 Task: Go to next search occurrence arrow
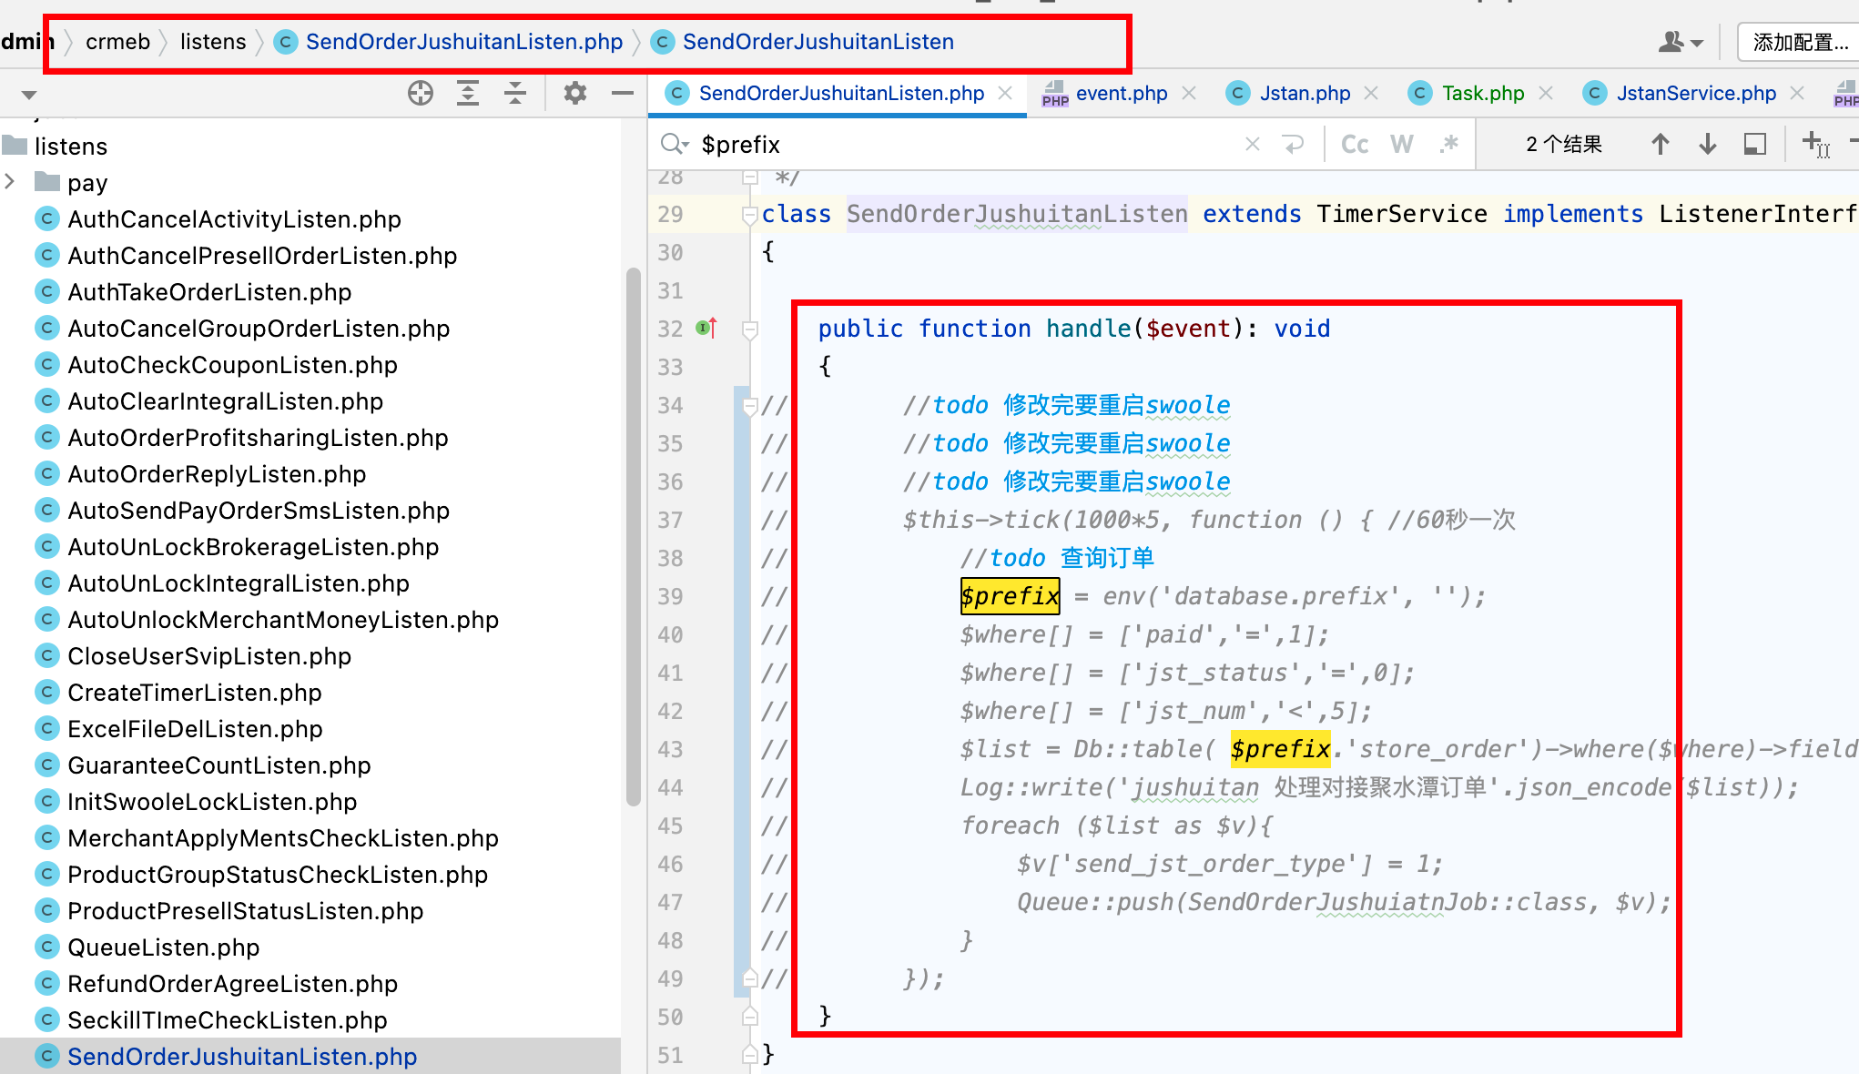click(x=1708, y=144)
